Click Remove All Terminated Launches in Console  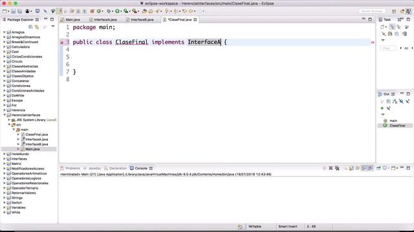tap(337, 168)
